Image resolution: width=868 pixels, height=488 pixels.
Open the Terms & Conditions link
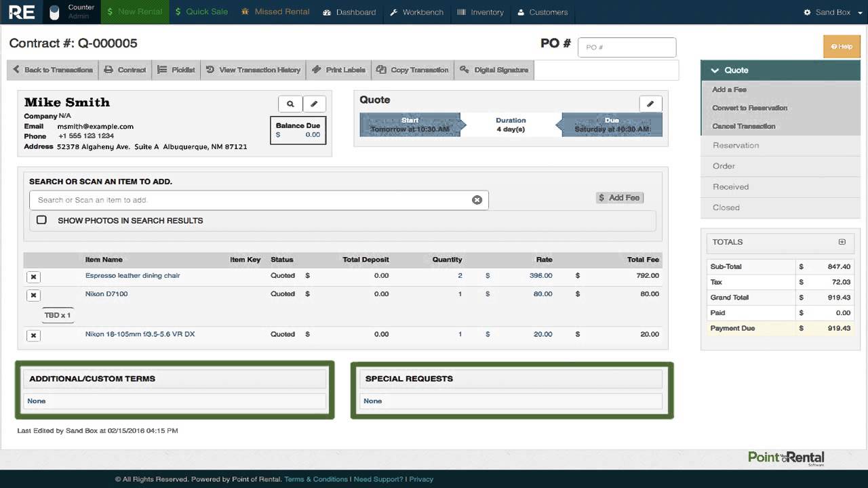tap(316, 479)
